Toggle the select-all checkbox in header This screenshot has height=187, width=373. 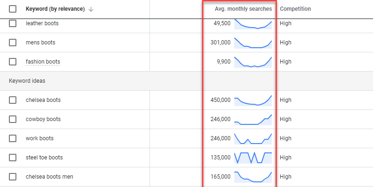(13, 9)
